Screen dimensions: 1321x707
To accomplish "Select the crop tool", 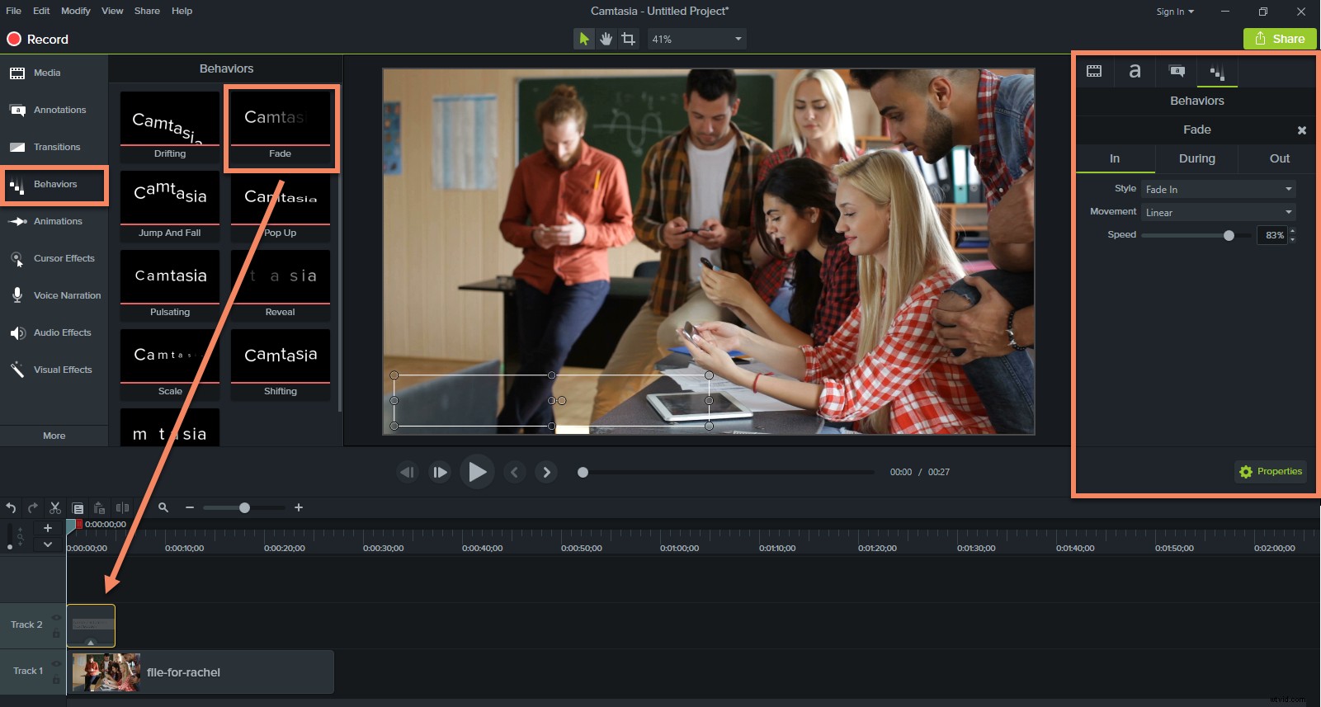I will 629,39.
